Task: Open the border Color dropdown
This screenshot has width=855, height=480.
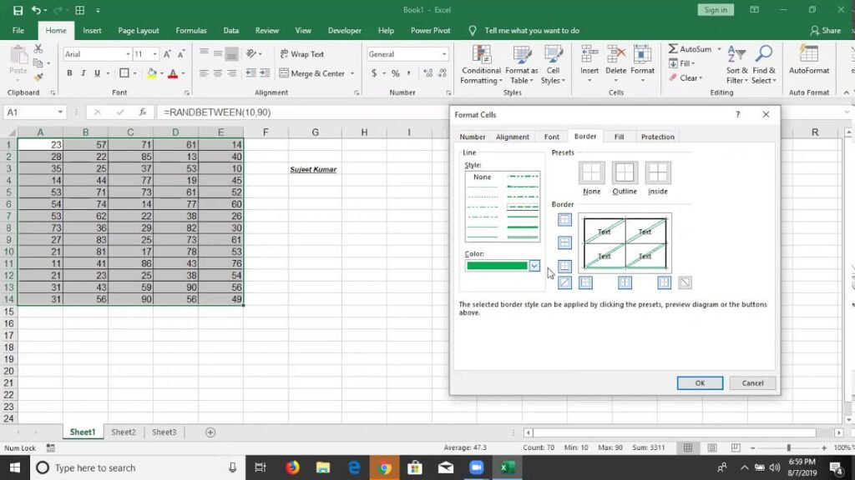Action: tap(534, 266)
